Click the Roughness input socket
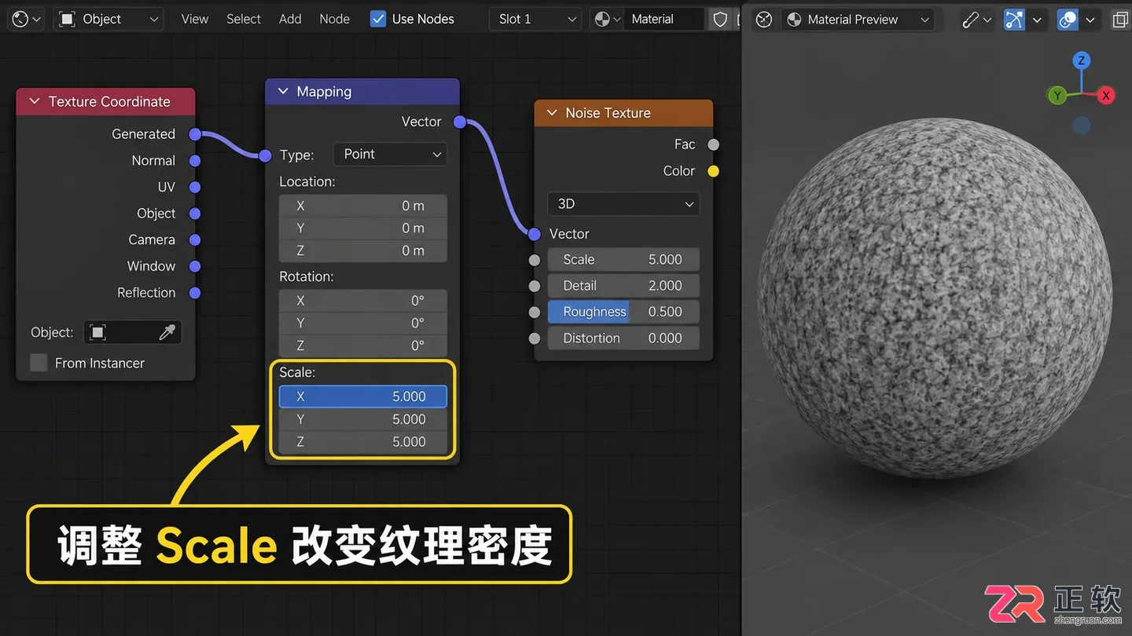The width and height of the screenshot is (1132, 636). coord(535,313)
